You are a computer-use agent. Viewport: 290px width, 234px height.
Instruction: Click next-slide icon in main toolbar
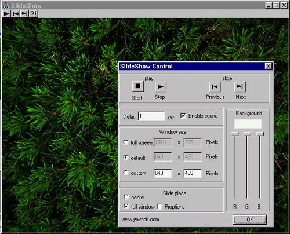pos(24,14)
